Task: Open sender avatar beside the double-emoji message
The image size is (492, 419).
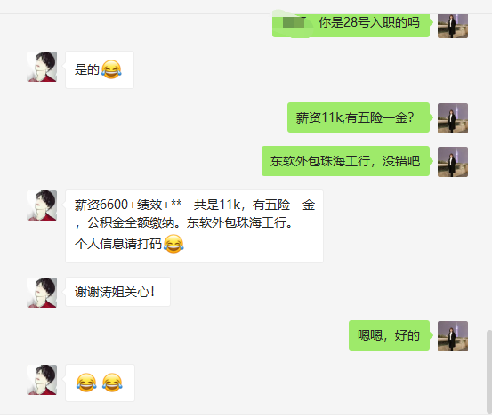Action: click(42, 380)
